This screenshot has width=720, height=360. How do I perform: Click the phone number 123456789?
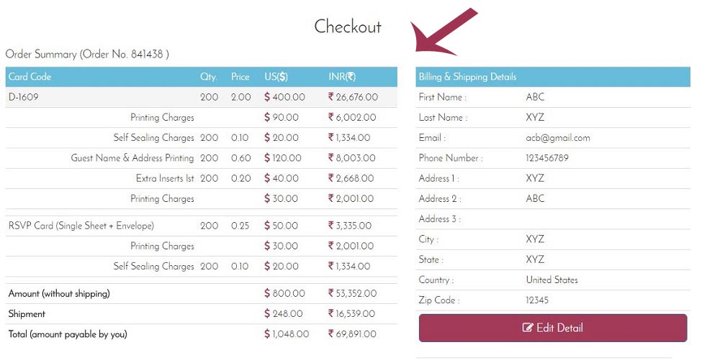pos(547,158)
